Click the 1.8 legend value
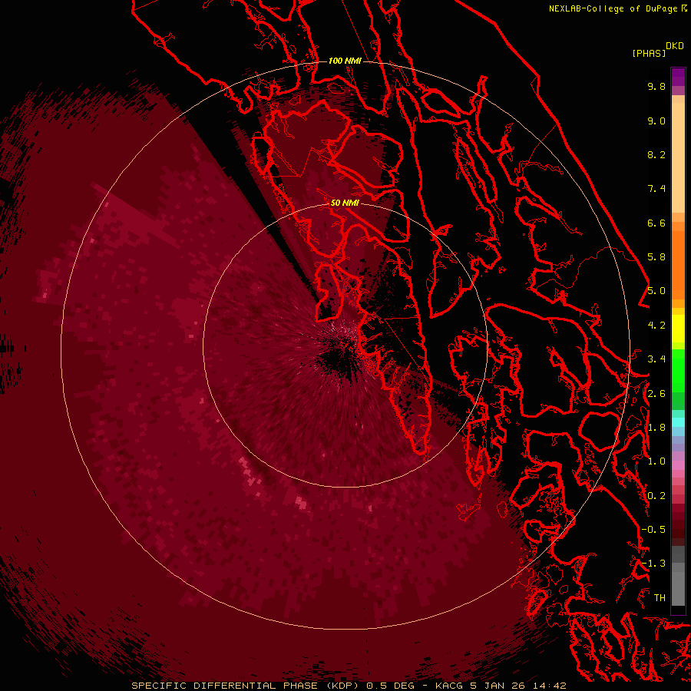 coord(656,428)
